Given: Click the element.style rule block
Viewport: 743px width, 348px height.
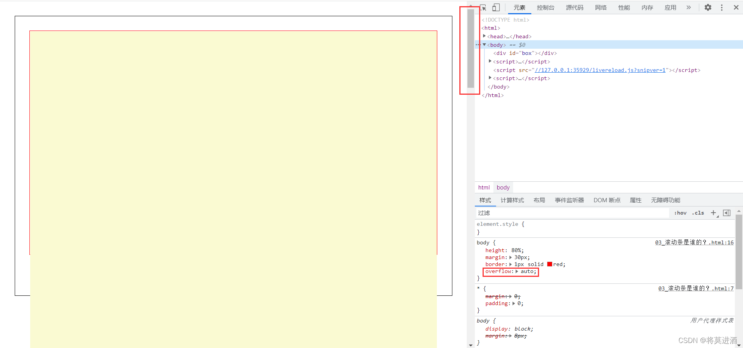Looking at the screenshot, I should [x=605, y=228].
